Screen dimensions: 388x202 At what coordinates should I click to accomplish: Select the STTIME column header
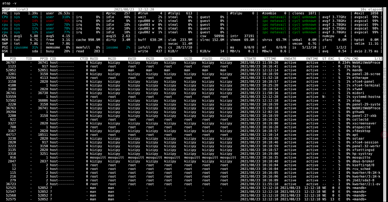(x=270, y=59)
